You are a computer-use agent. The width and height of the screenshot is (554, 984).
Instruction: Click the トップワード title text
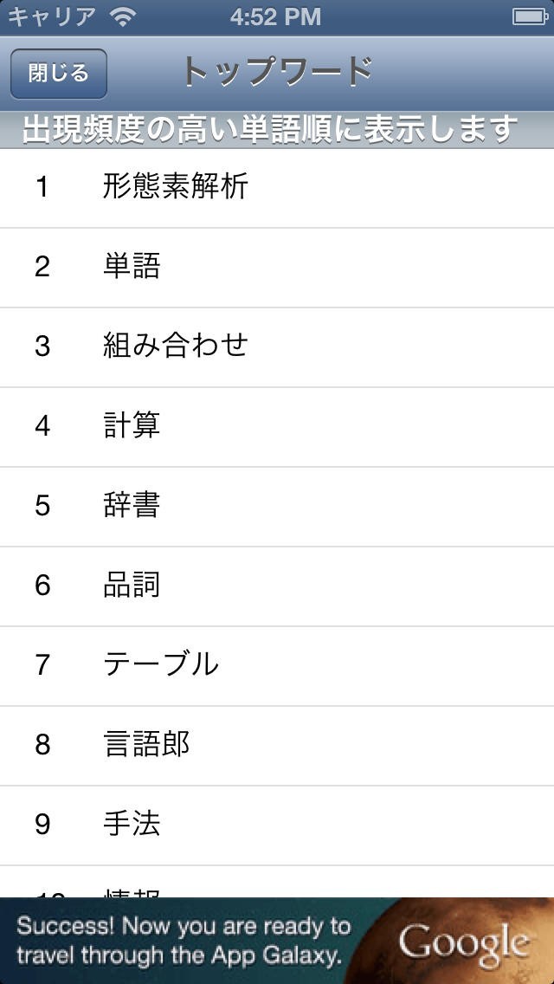tap(277, 73)
